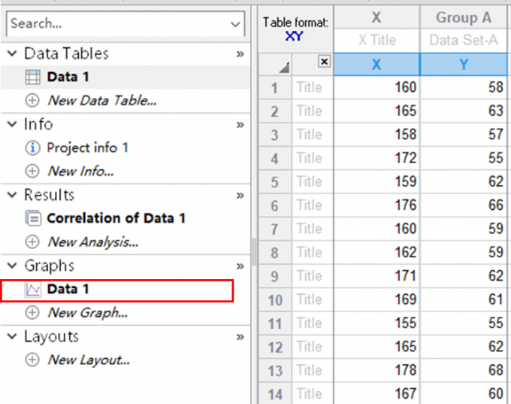Click plus icon beside New Data Table

[33, 100]
